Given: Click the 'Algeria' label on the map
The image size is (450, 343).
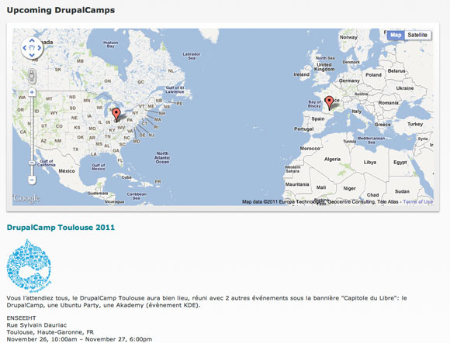Looking at the screenshot, I should pyautogui.click(x=332, y=159).
